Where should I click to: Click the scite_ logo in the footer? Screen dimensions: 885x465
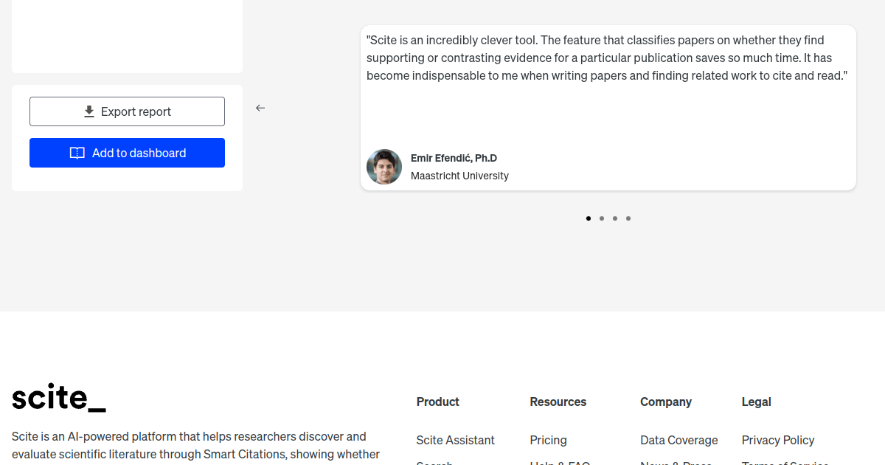click(x=59, y=398)
